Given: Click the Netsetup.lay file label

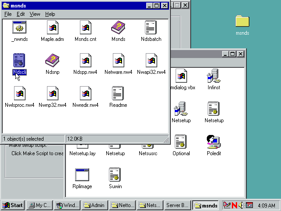Looking at the screenshot, I should [83, 153].
